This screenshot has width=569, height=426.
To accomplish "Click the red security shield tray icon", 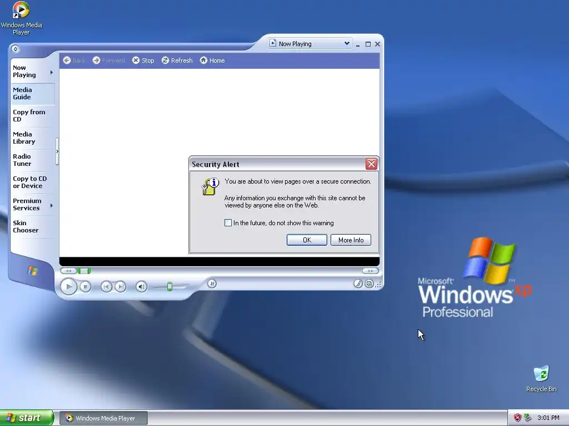I will pos(517,418).
